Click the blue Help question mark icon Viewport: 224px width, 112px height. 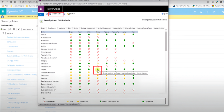(x=163, y=14)
